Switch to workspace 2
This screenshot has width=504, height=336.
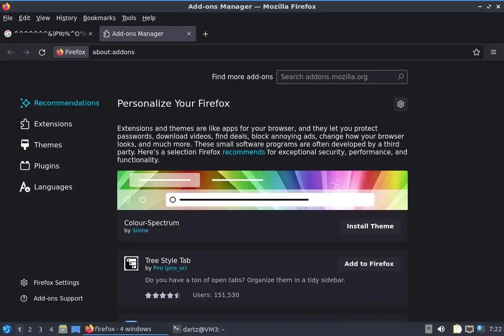(x=30, y=329)
